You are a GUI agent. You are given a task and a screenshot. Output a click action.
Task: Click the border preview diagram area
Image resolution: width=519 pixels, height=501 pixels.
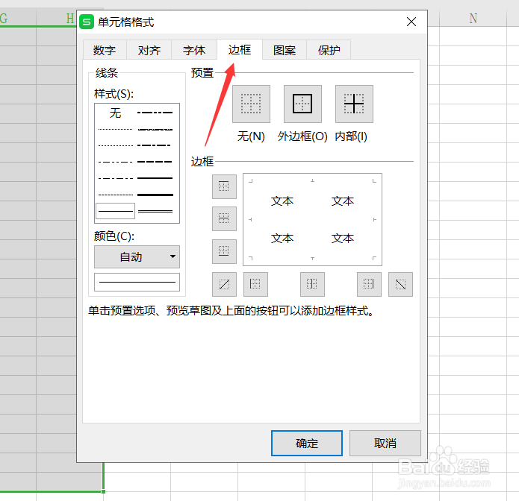[x=312, y=219]
